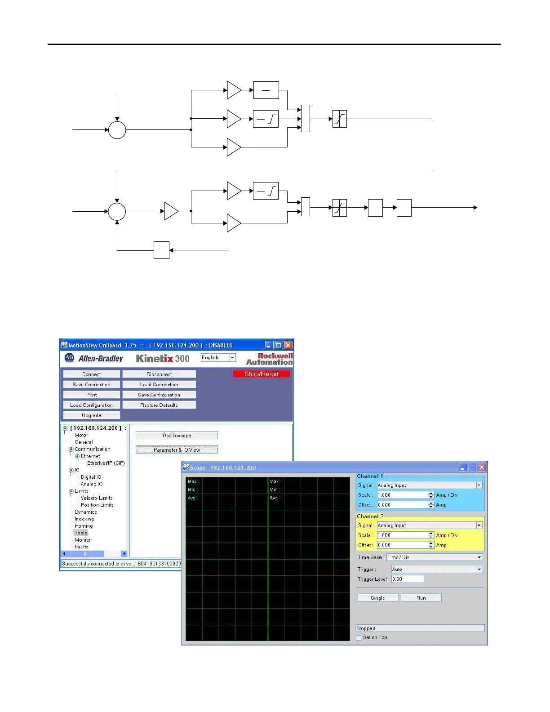
Task: Select Tools in the tree
Action: click(x=81, y=533)
